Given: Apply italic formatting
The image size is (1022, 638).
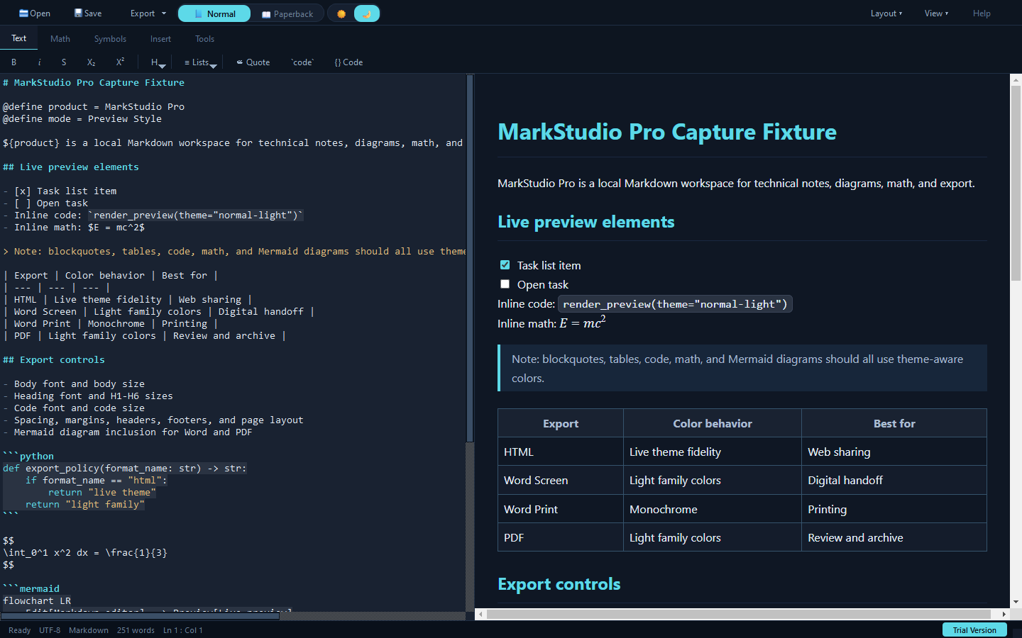Looking at the screenshot, I should coord(39,62).
